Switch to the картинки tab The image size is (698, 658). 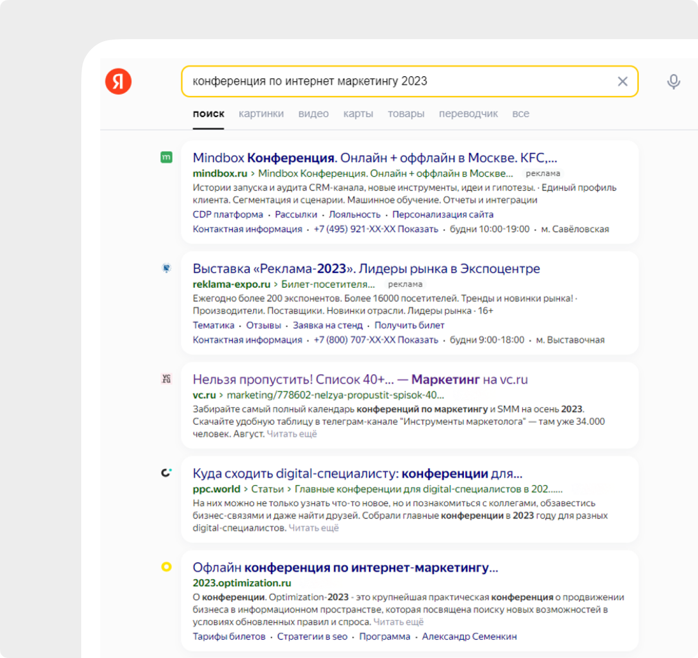coord(261,114)
